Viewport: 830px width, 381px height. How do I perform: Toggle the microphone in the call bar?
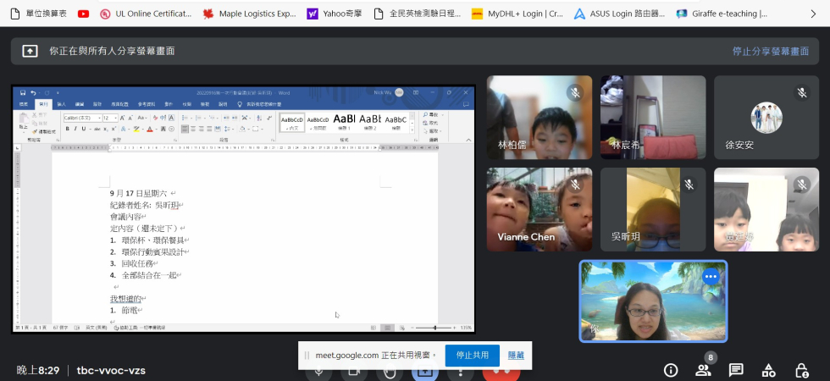click(318, 373)
